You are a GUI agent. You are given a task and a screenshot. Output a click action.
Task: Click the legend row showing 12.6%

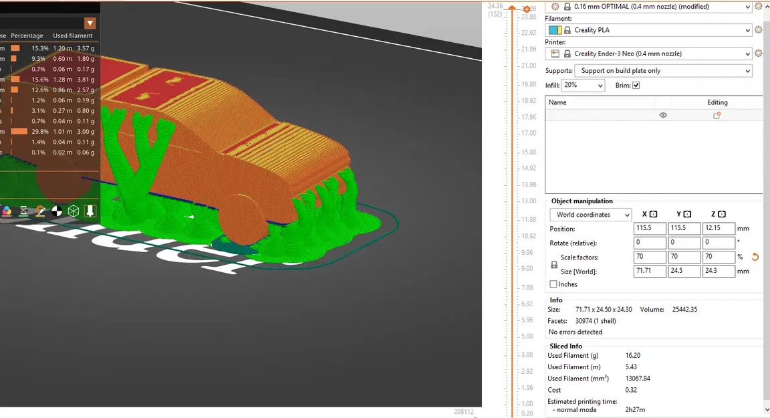pos(47,90)
